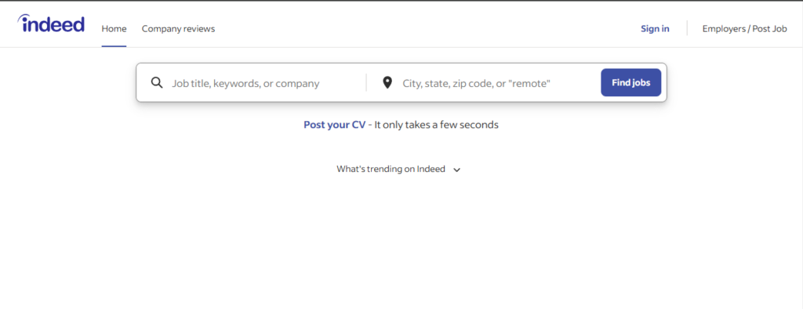Click the arc above the Indeed logo's i

pos(22,18)
